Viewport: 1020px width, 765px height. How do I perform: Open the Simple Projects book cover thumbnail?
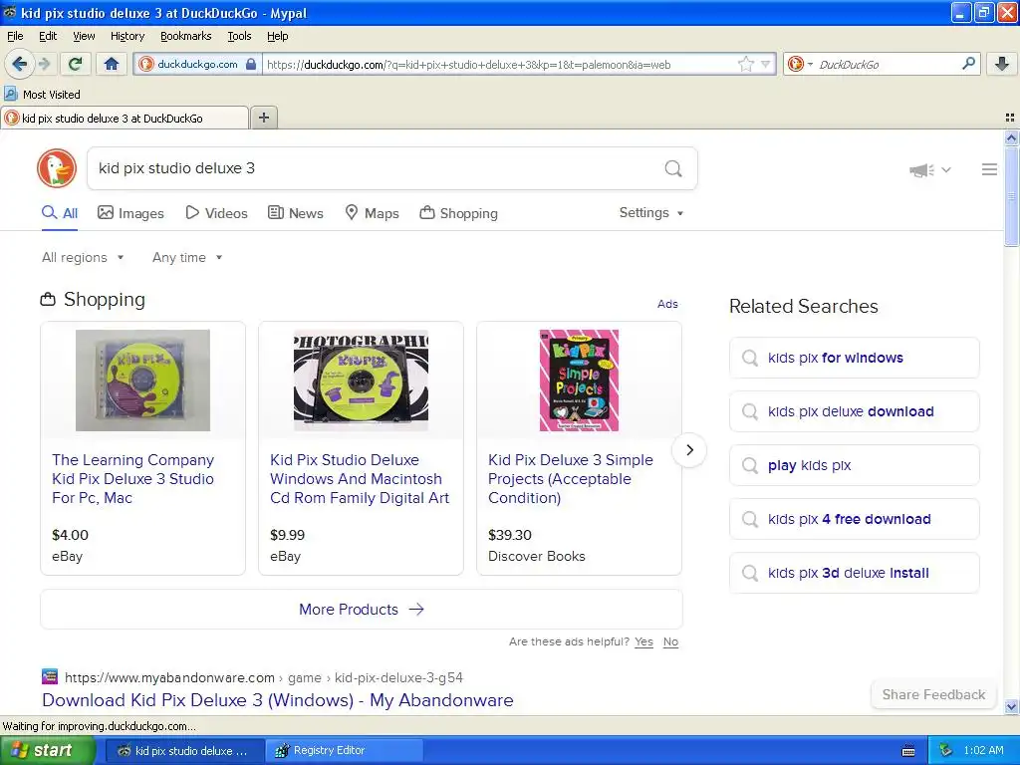(x=579, y=380)
